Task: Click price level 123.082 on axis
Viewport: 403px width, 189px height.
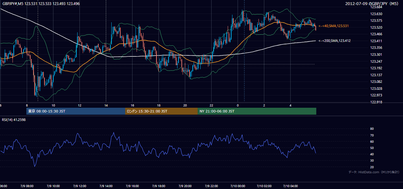Action: pos(376,82)
